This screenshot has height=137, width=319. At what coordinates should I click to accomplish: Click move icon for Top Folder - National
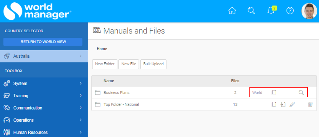pos(283,105)
